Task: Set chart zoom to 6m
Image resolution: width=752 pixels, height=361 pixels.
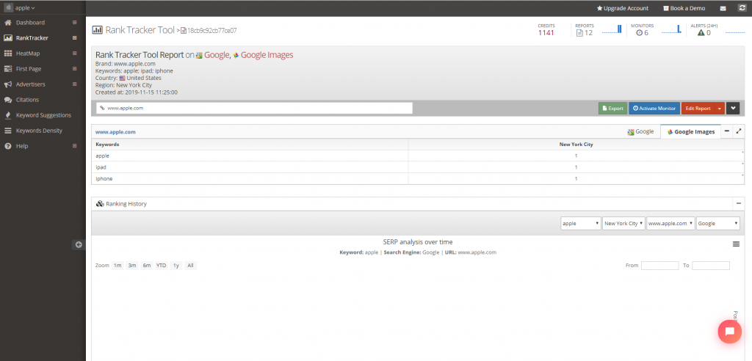Action: click(x=147, y=266)
